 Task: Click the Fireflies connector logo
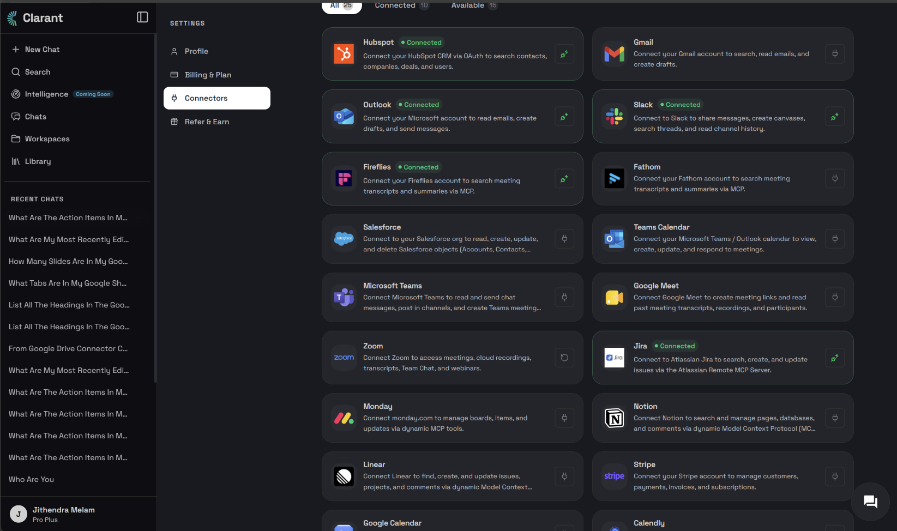point(344,179)
